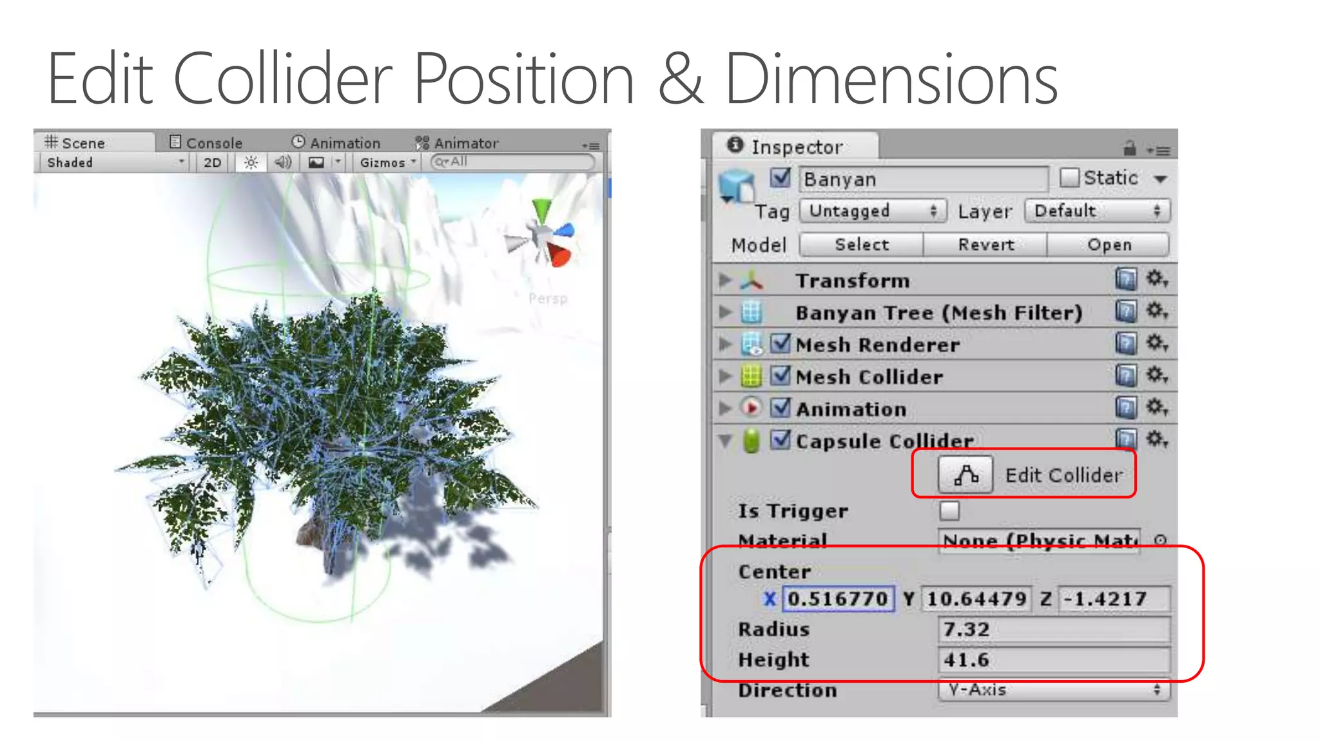
Task: Open Capsule Collider gear menu
Action: coord(1156,440)
